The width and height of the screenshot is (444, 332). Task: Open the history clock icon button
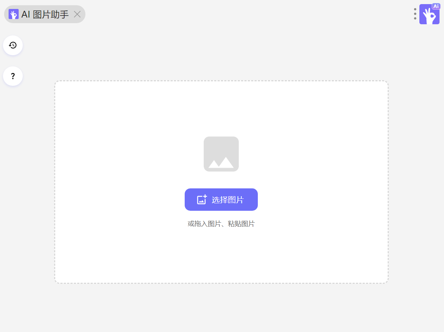click(x=13, y=45)
